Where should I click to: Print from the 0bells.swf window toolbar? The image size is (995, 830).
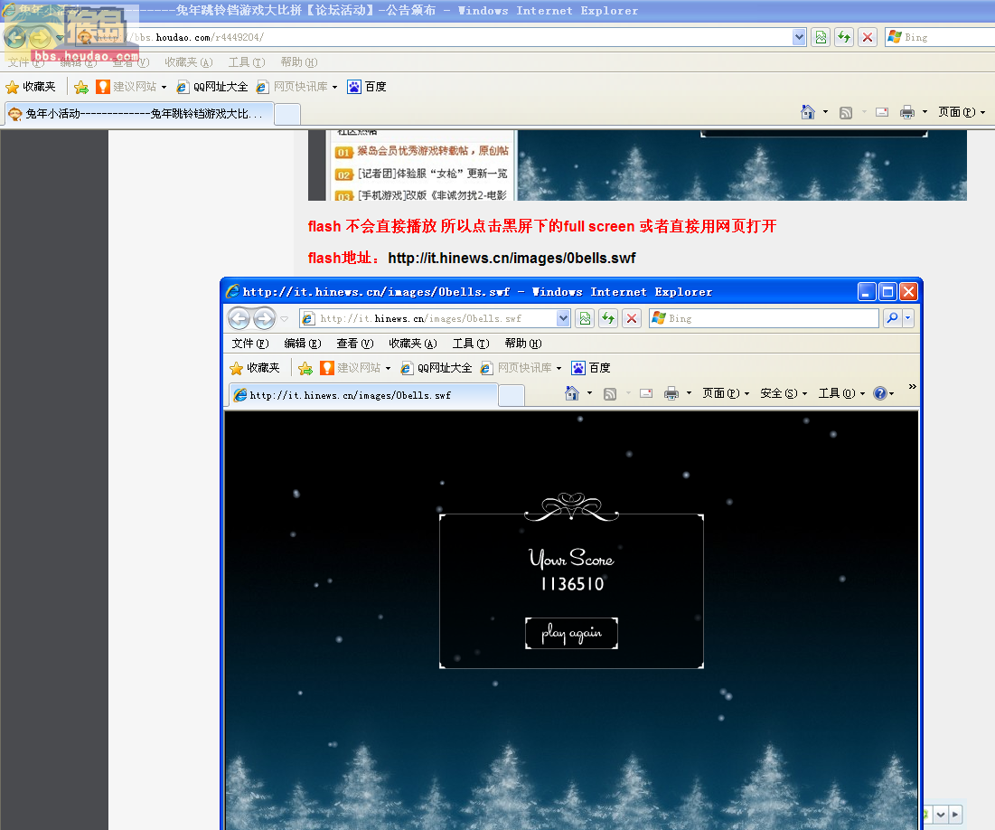(671, 393)
